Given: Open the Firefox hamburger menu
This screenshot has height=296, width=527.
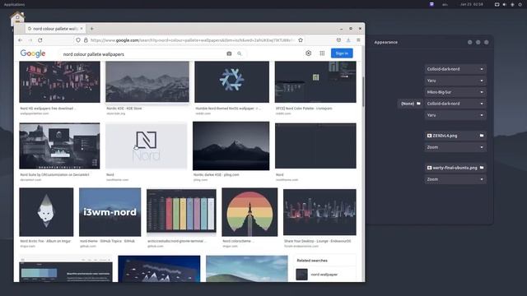Looking at the screenshot, I should 359,40.
